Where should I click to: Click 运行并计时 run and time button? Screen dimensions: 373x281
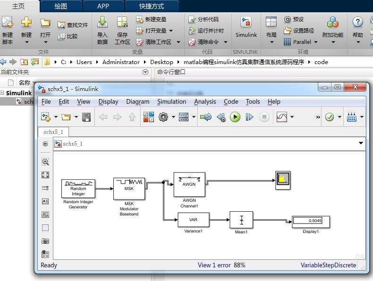click(x=206, y=31)
